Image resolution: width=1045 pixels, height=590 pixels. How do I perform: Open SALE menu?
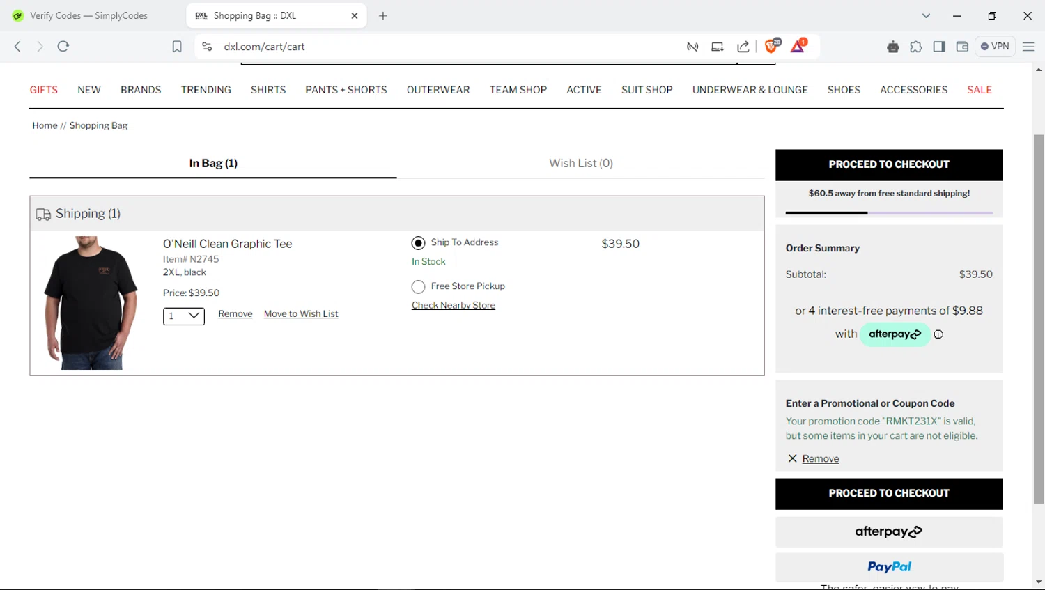coord(980,90)
